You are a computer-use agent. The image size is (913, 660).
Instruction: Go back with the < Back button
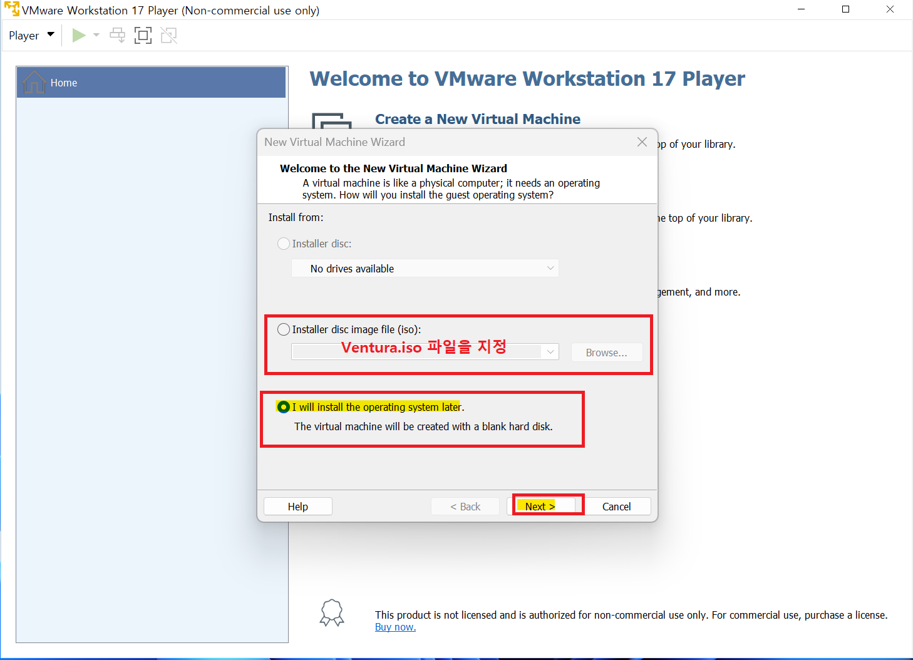465,507
